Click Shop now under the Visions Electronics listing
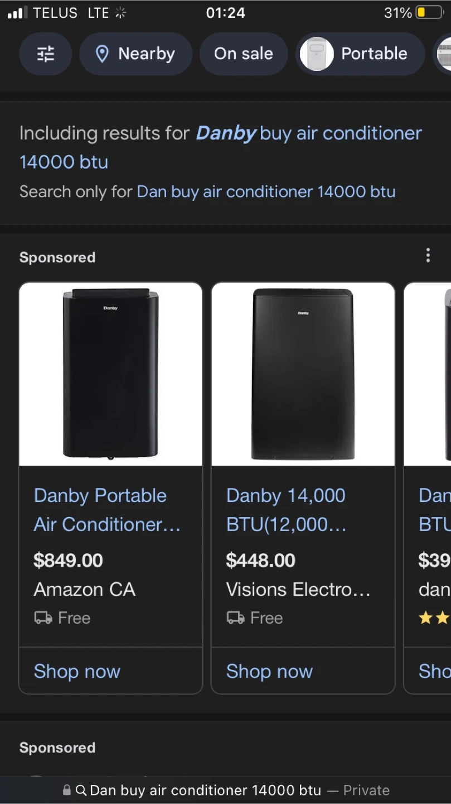 coord(269,671)
